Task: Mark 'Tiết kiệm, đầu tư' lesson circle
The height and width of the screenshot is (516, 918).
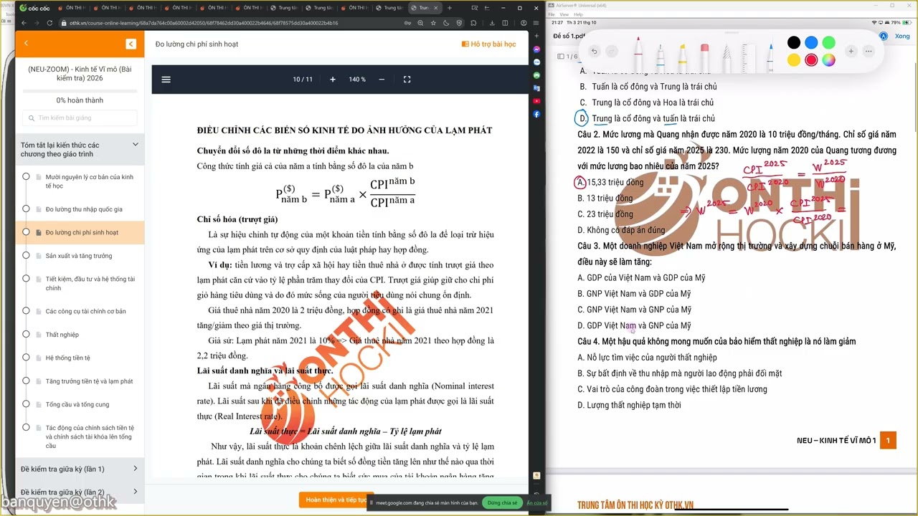Action: point(26,279)
